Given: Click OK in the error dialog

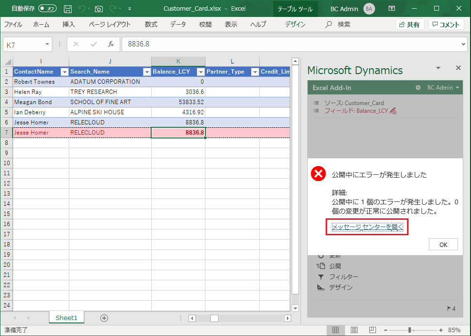Looking at the screenshot, I should pyautogui.click(x=443, y=244).
